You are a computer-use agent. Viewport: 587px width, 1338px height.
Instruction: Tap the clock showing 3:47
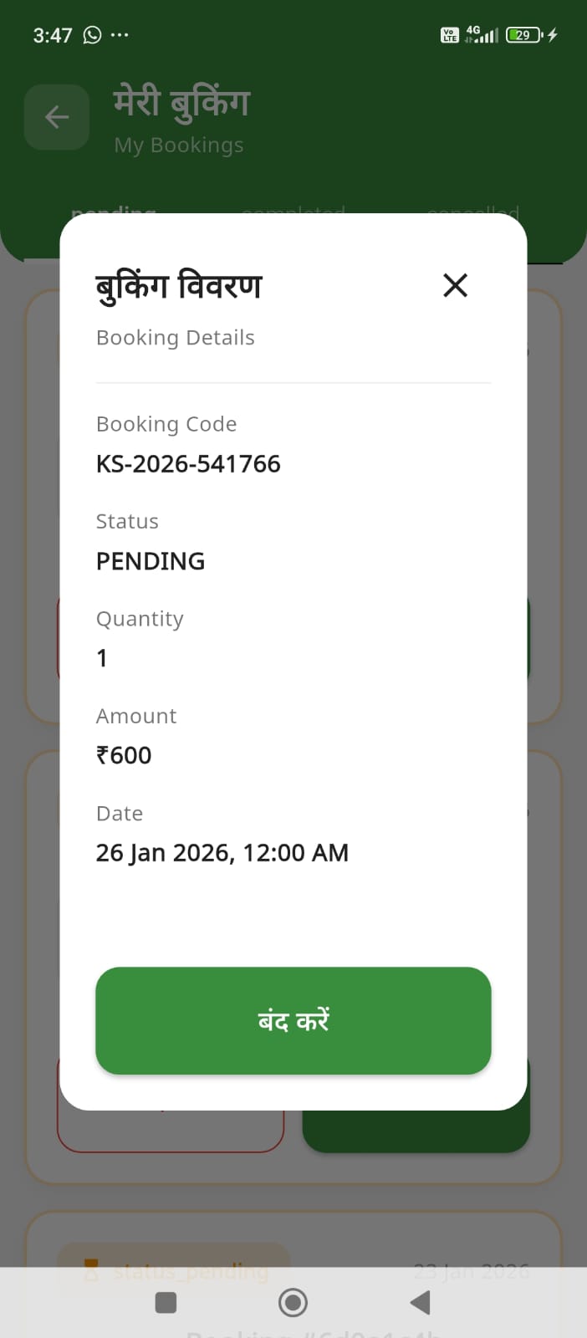[52, 34]
